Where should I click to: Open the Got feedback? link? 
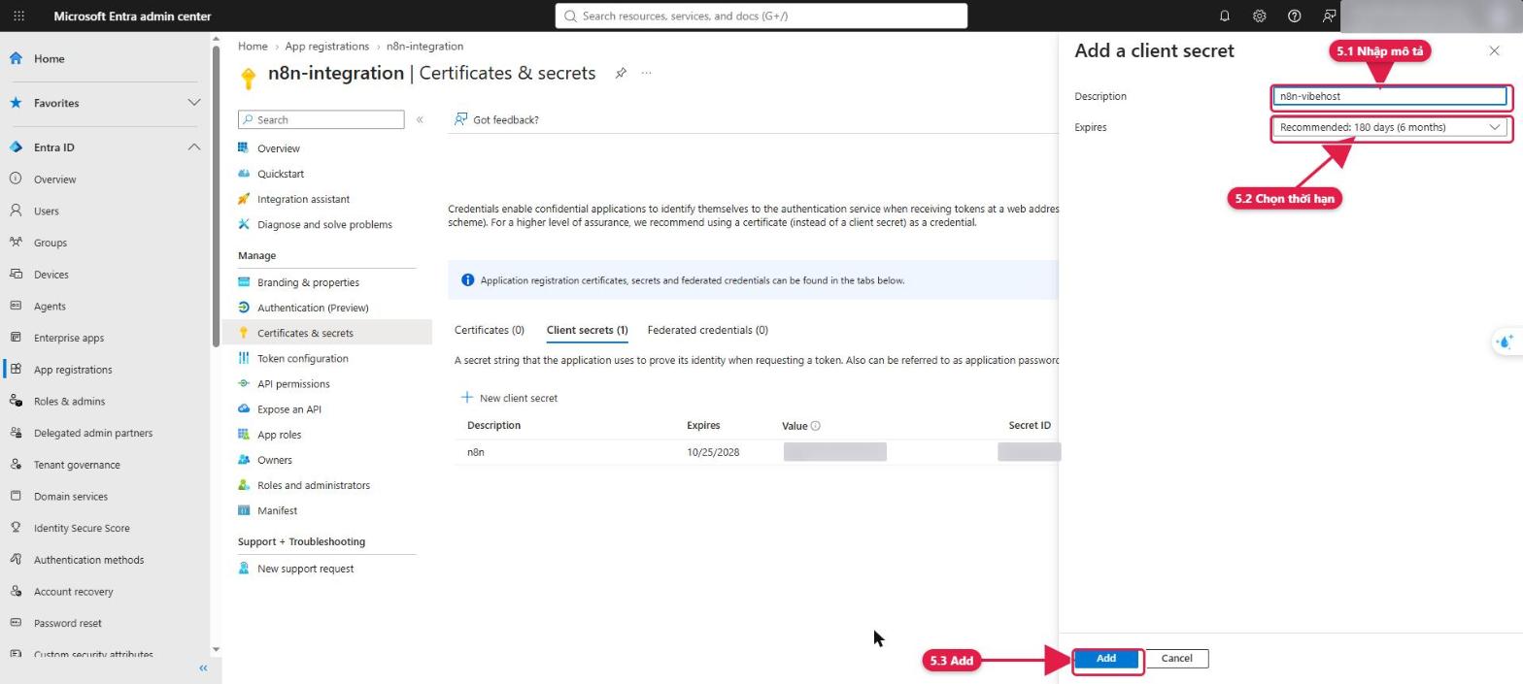click(x=496, y=119)
